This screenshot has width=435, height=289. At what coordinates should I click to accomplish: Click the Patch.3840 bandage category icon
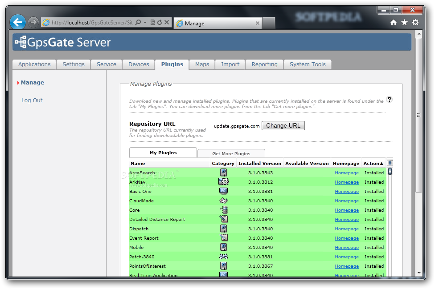point(224,257)
